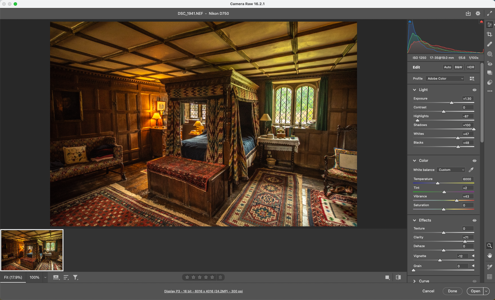Click the Exposure slider handle
The height and width of the screenshot is (300, 495).
[451, 103]
